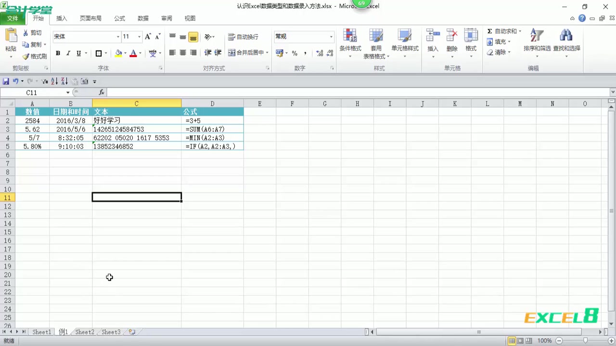
Task: Click the zoom level showing 100%
Action: coord(544,340)
